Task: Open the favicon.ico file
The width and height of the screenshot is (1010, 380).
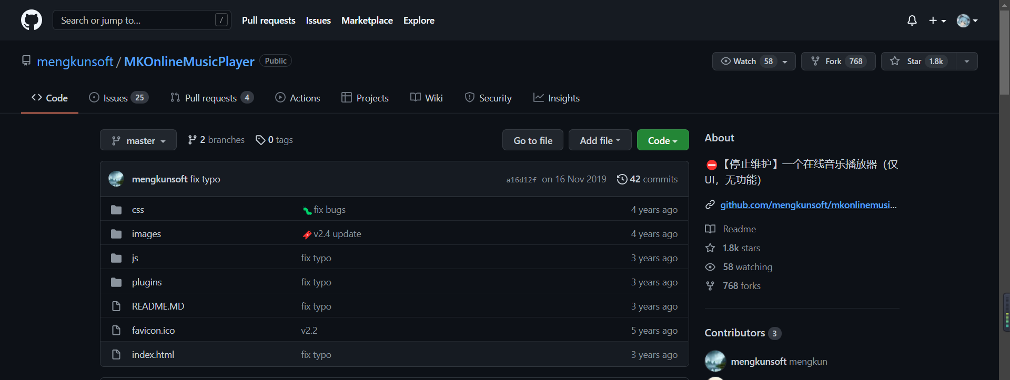Action: click(x=153, y=331)
